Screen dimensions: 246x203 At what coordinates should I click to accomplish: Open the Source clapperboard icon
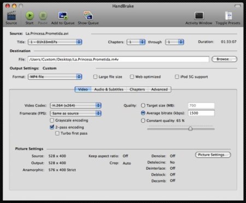(x=11, y=16)
